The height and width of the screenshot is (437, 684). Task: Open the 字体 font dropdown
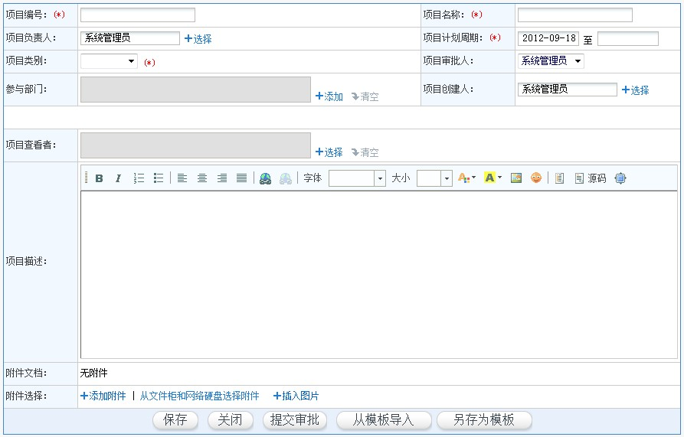coord(379,178)
